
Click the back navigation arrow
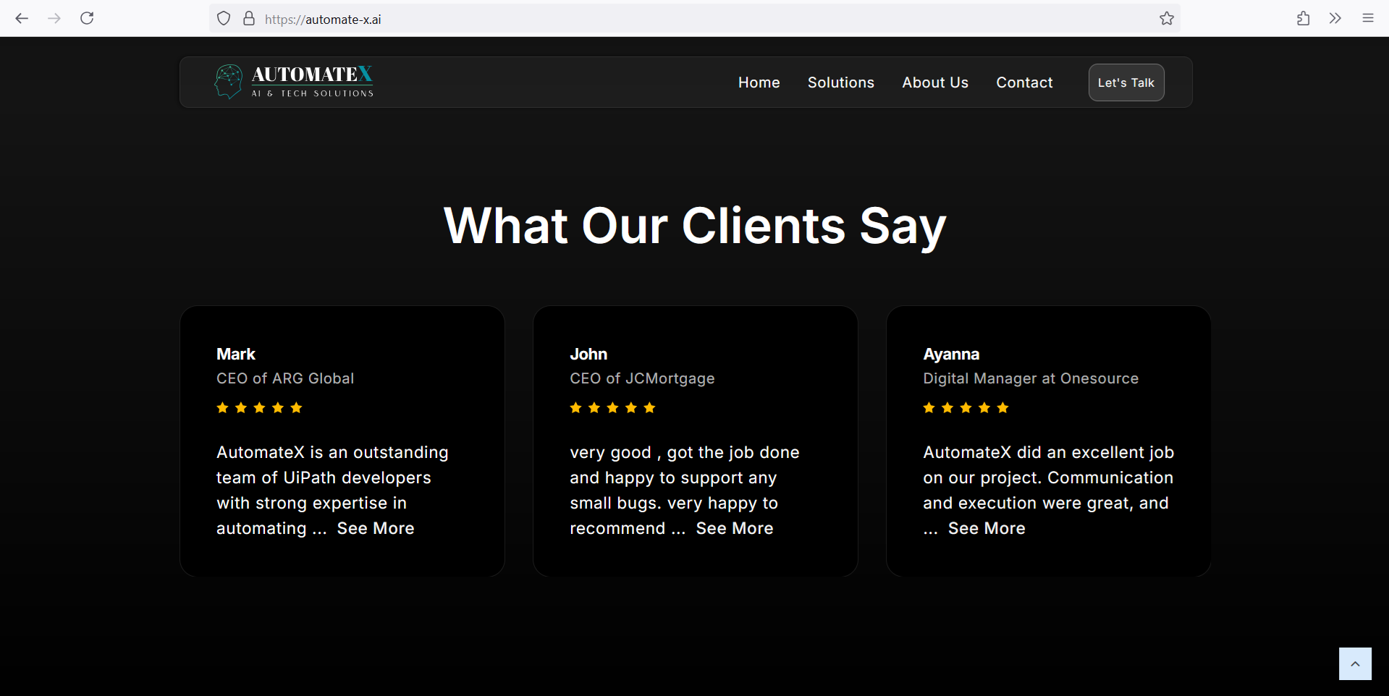22,18
